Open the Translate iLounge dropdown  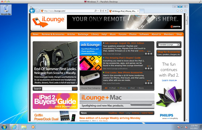tap(169, 45)
